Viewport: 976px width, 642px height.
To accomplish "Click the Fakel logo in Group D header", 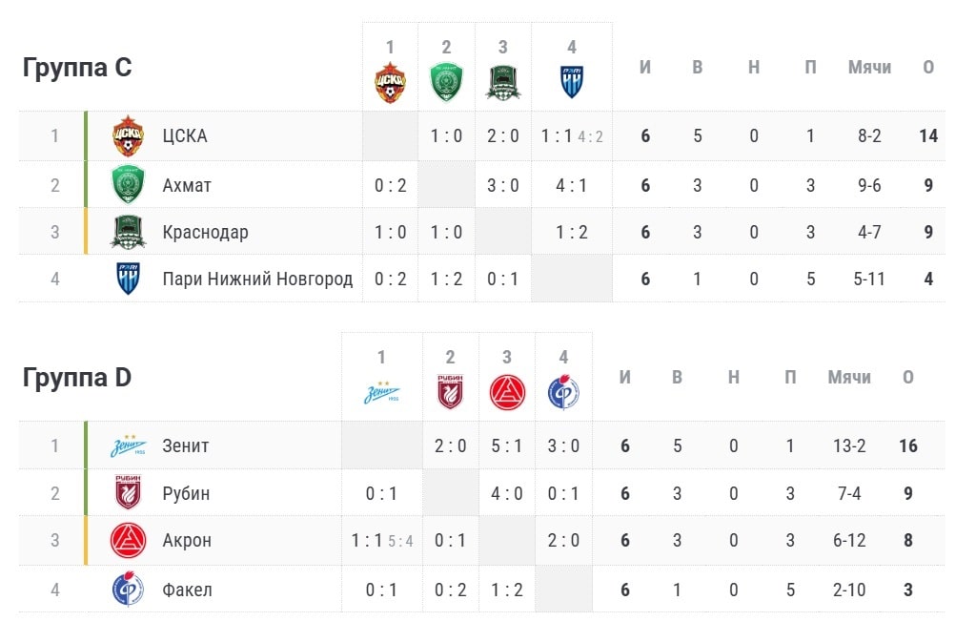I will [563, 392].
